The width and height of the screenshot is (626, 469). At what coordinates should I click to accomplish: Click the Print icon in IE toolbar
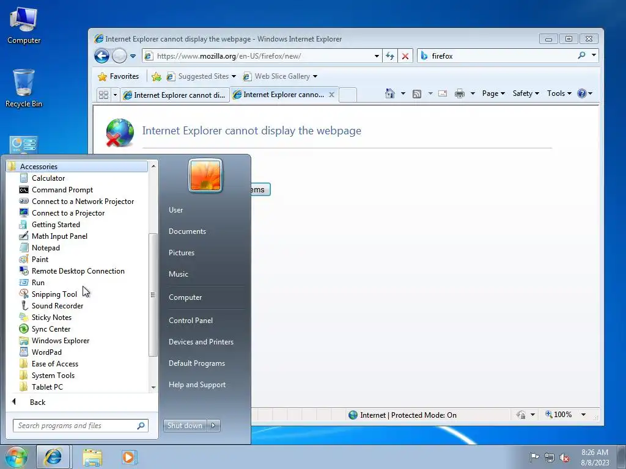(460, 93)
